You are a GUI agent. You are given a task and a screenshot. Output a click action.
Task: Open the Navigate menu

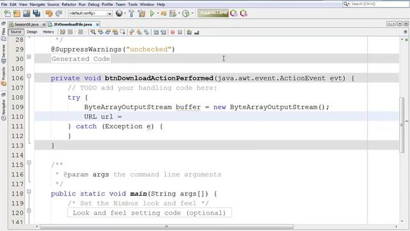[x=37, y=4]
